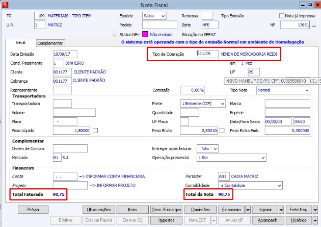Click the ellipsis button beside NF number
This screenshot has height=227, width=321.
point(314,25)
